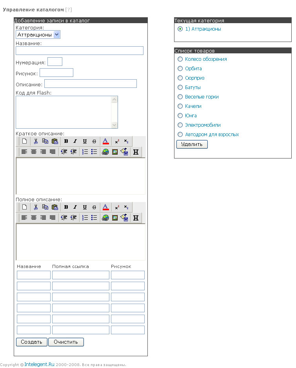Click Очистить button
This screenshot has height=368, width=296.
click(66, 342)
